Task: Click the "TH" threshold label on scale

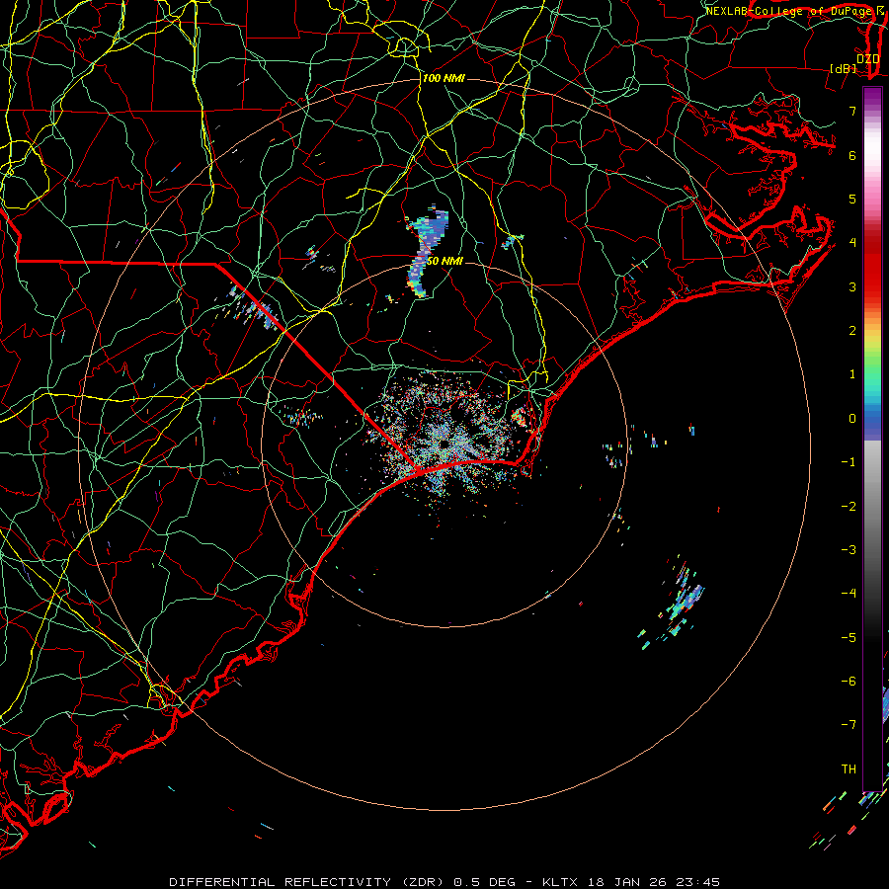Action: click(849, 769)
